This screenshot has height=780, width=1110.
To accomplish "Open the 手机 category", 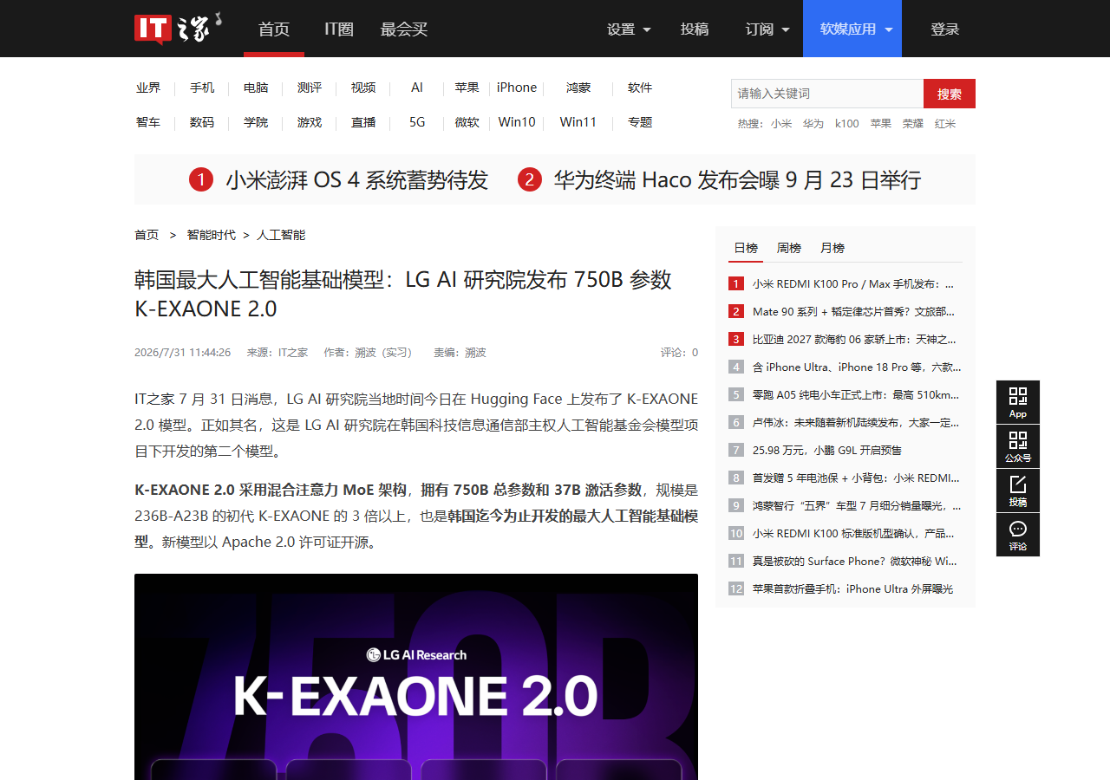I will (x=202, y=88).
